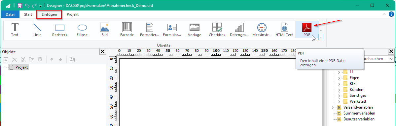This screenshot has height=126, width=396.
Task: Insert a PDF object
Action: (307, 30)
